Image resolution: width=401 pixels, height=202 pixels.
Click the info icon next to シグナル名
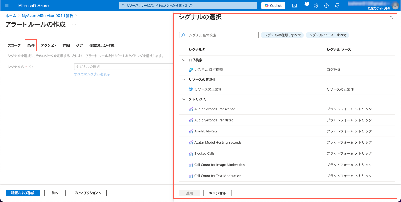click(x=31, y=67)
